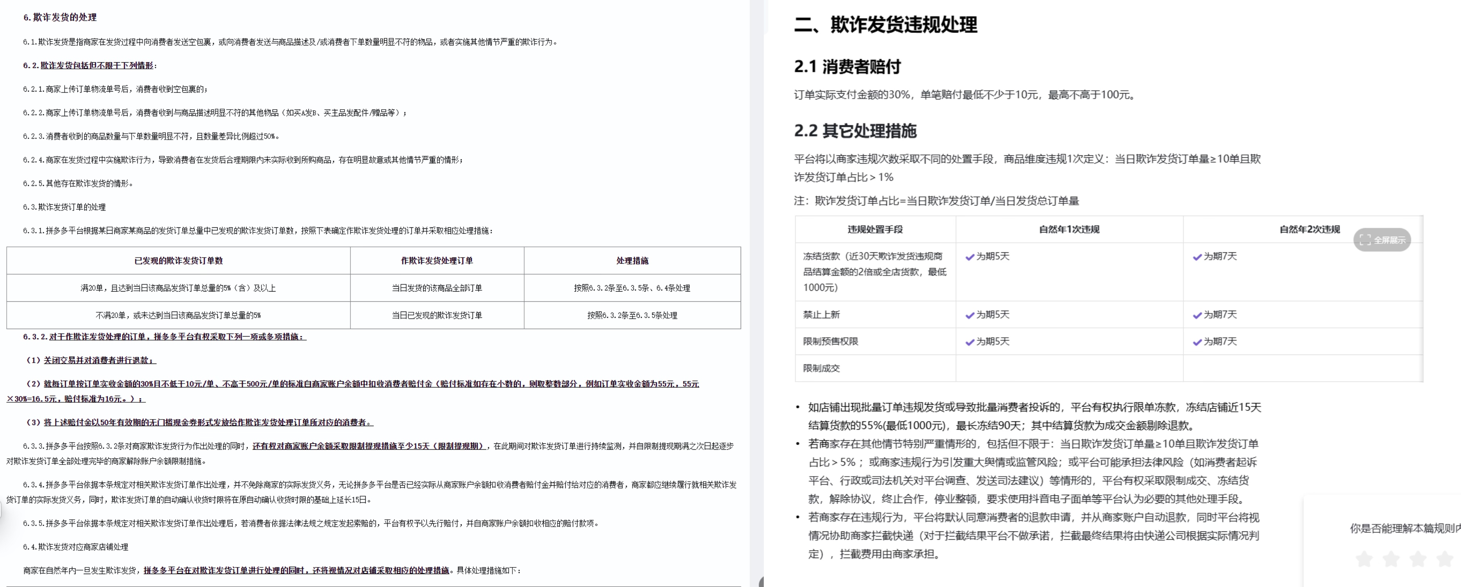Click the paragraph 6.3.1.拼多多平台根据某日
1461x587 pixels.
pos(258,230)
